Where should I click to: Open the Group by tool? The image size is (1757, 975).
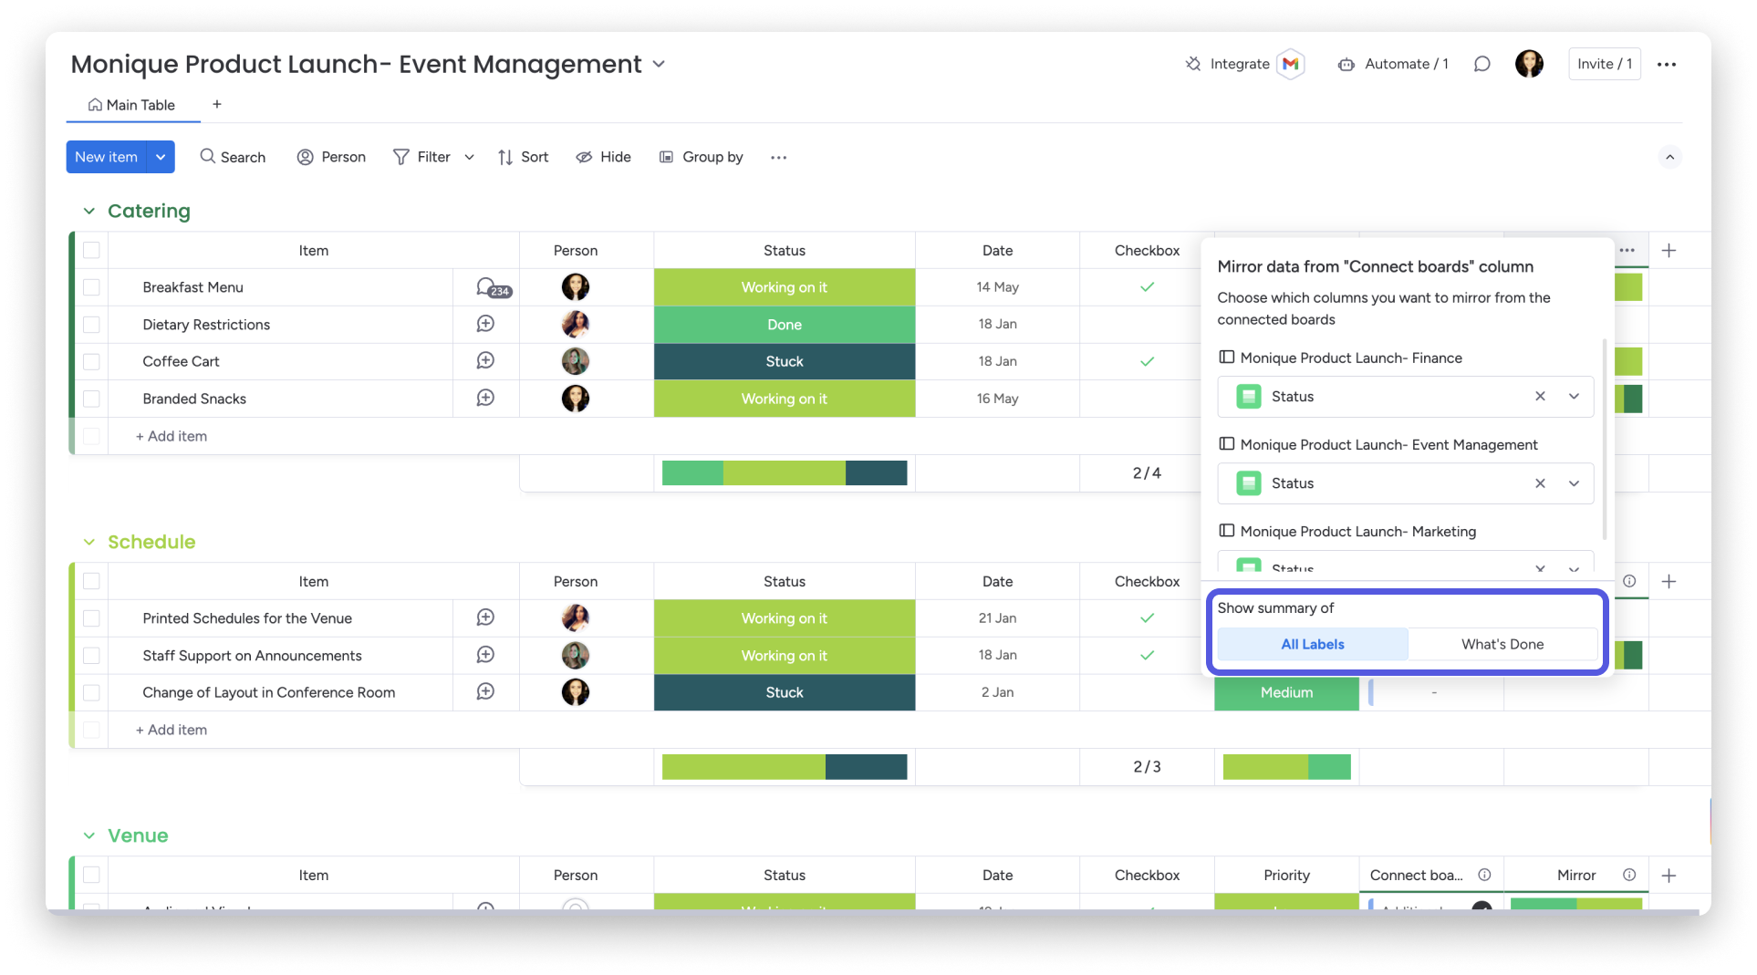coord(701,157)
